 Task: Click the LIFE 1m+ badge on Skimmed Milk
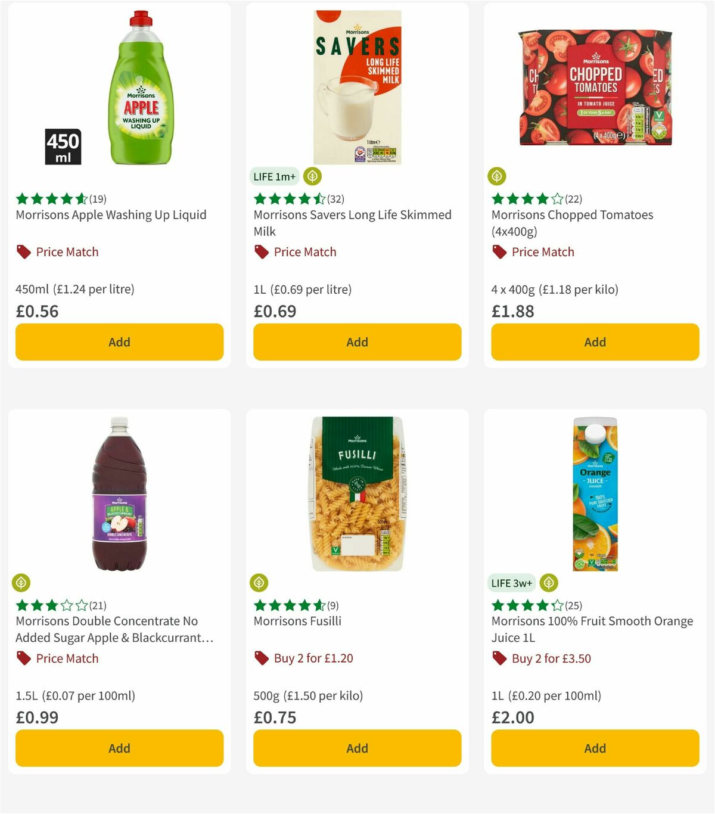coord(273,176)
